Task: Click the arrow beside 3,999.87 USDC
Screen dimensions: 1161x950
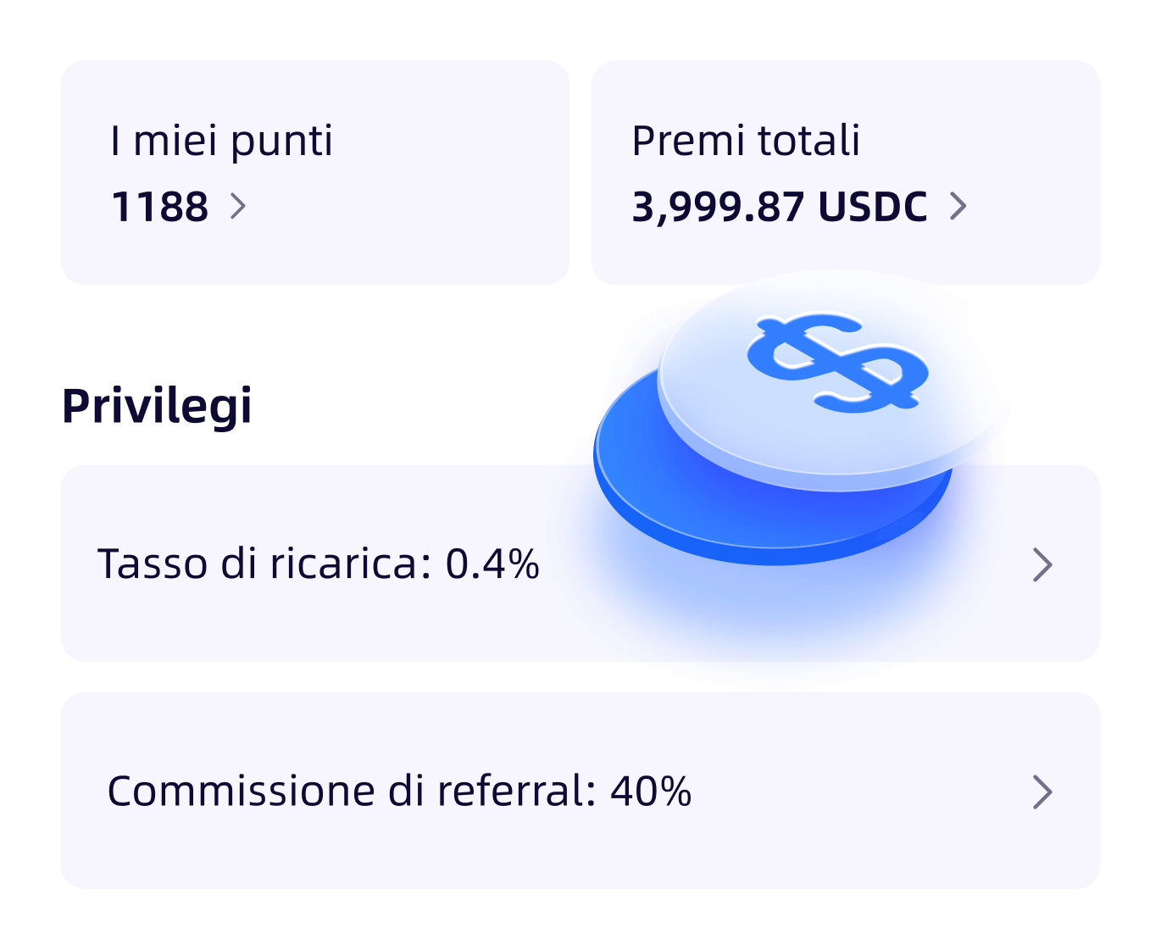Action: [958, 206]
